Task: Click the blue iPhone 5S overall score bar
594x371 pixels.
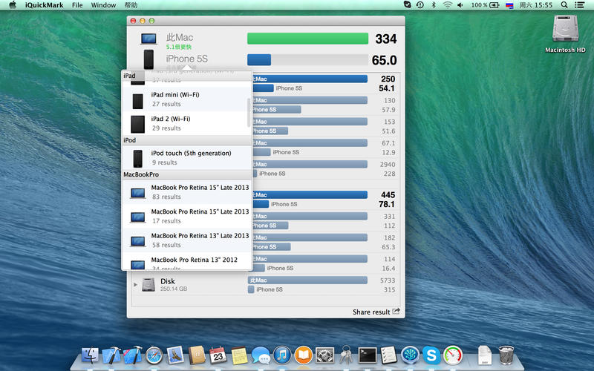Action: [x=259, y=60]
